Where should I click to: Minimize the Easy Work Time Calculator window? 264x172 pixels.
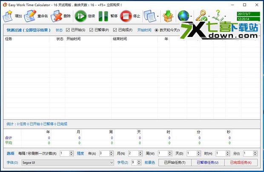pyautogui.click(x=232, y=5)
